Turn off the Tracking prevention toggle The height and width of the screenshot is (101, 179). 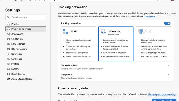coord(167,23)
